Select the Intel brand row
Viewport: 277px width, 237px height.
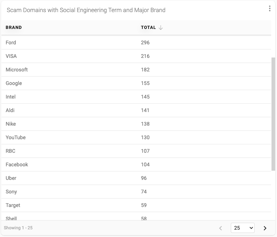click(136, 97)
